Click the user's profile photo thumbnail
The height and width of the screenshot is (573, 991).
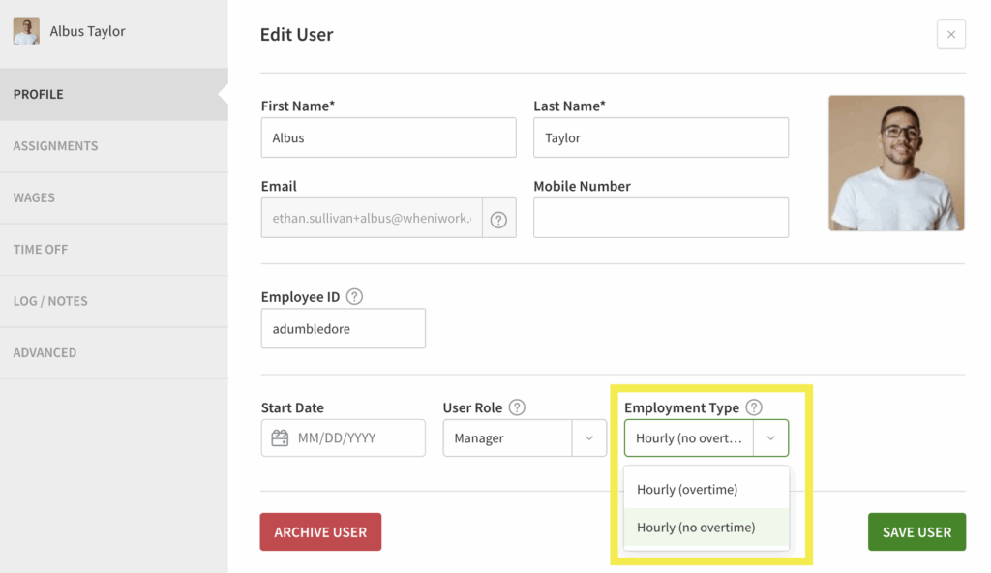(896, 163)
